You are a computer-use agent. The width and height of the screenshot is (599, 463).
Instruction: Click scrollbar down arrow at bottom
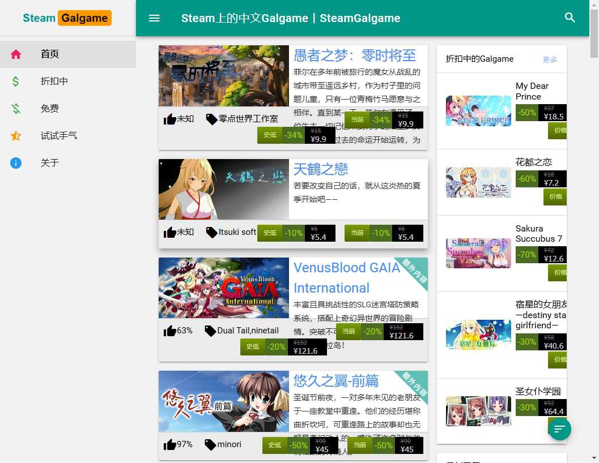click(x=594, y=458)
